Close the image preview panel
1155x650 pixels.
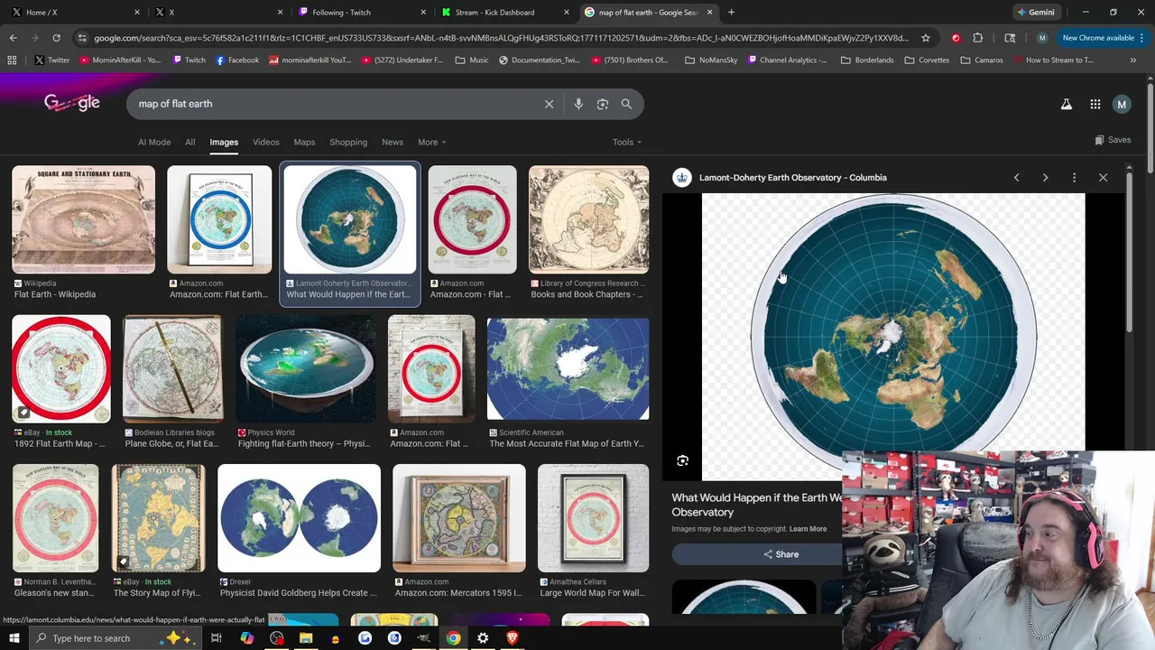pos(1103,178)
